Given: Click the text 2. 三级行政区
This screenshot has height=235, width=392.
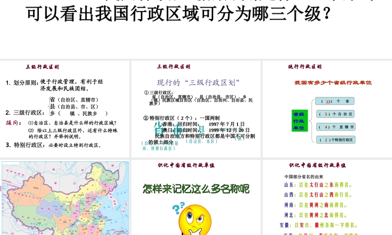Looking at the screenshot, I should pyautogui.click(x=25, y=113).
